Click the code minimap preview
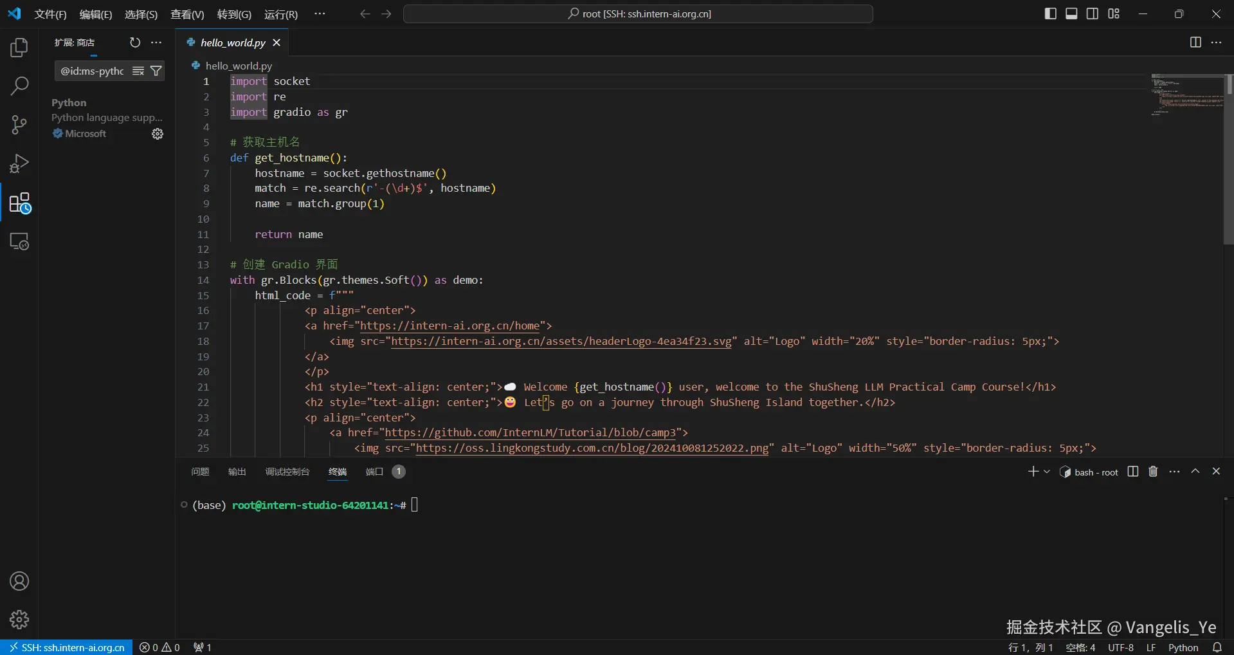 click(x=1187, y=95)
